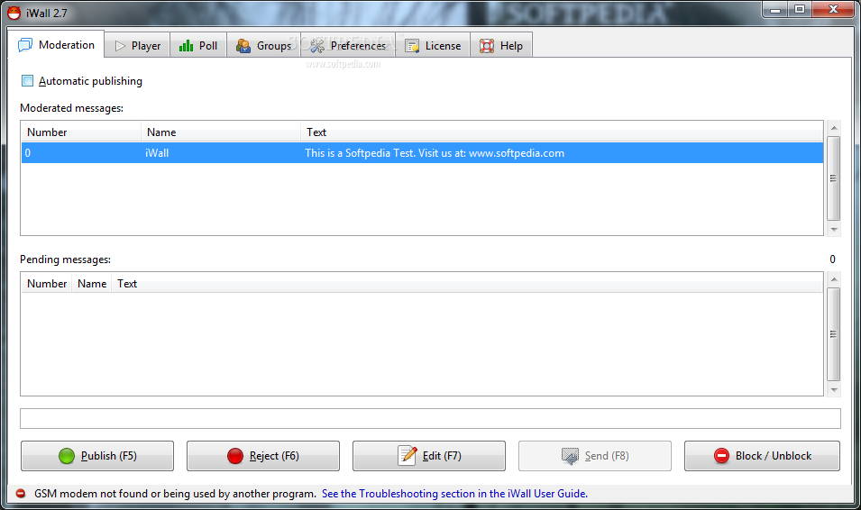861x510 pixels.
Task: Click the Moderation tab speech bubble icon
Action: point(25,45)
